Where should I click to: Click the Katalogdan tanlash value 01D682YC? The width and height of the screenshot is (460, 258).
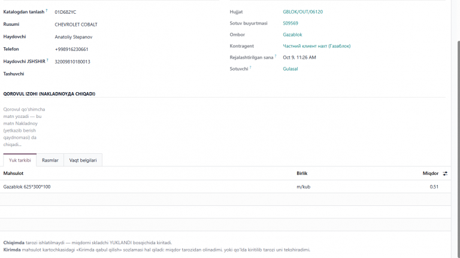tap(65, 12)
